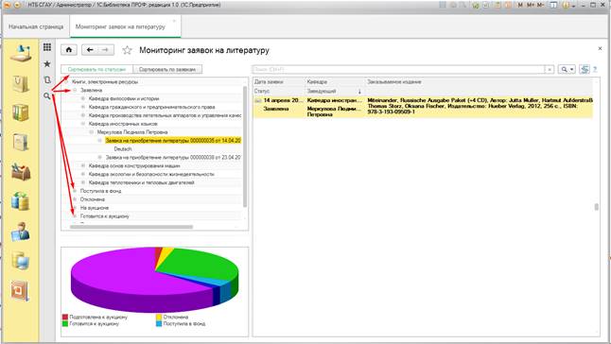The height and width of the screenshot is (344, 611).
Task: Open History icon in side panel
Action: (47, 79)
